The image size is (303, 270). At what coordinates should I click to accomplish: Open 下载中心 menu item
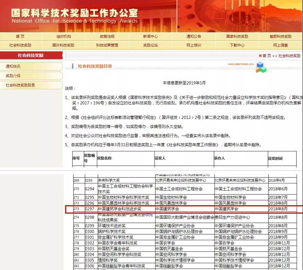pyautogui.click(x=237, y=45)
